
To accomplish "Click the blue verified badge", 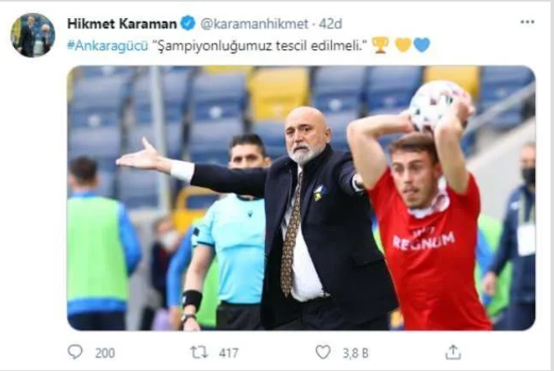I will [x=188, y=23].
